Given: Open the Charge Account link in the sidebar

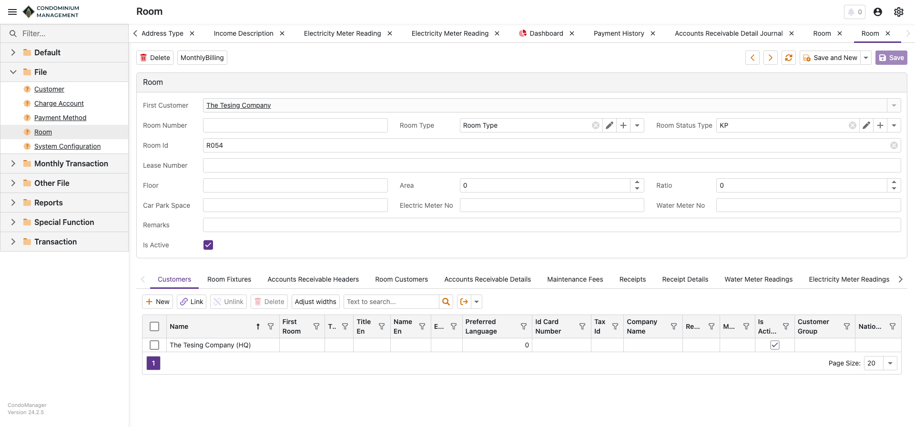Looking at the screenshot, I should pyautogui.click(x=59, y=103).
